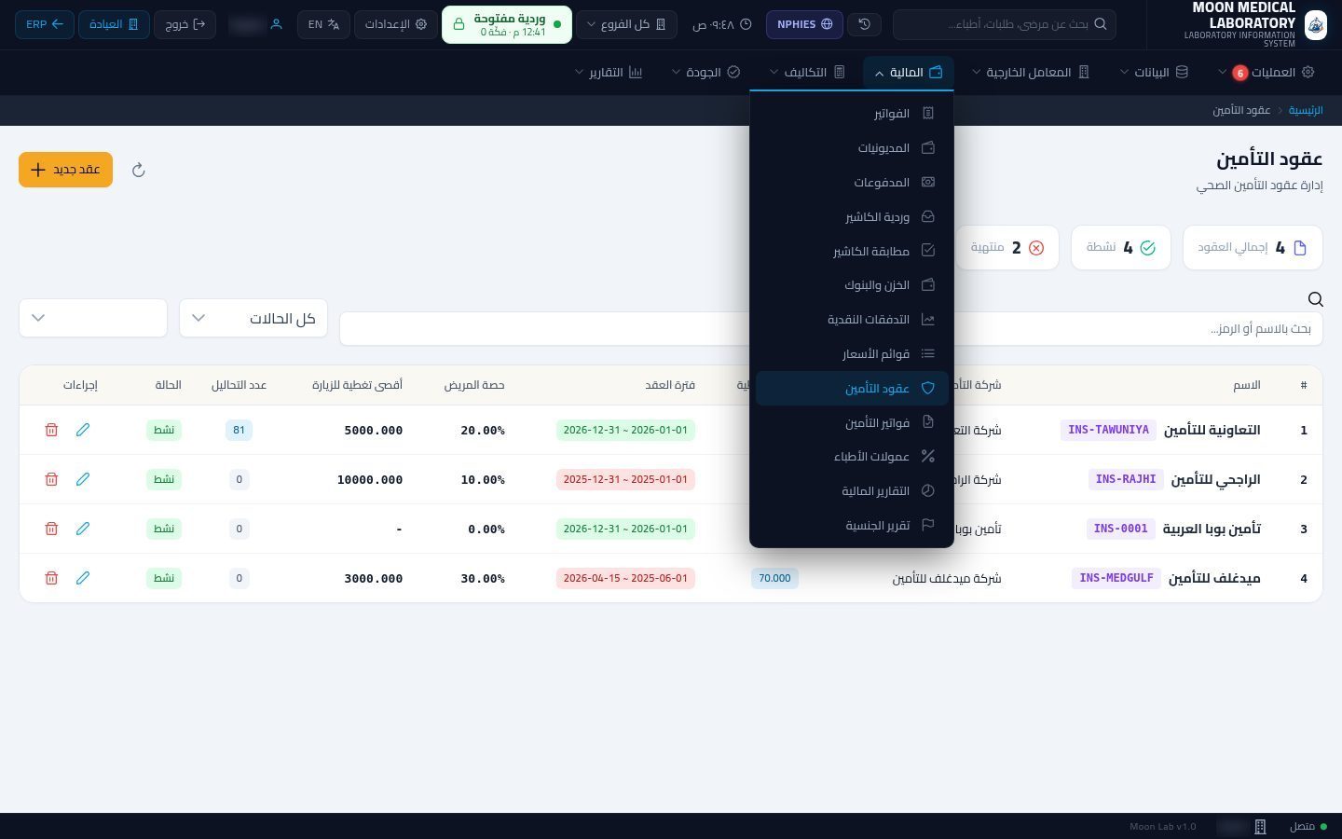This screenshot has height=839, width=1342.
Task: Click the عقد جديد button
Action: click(65, 170)
